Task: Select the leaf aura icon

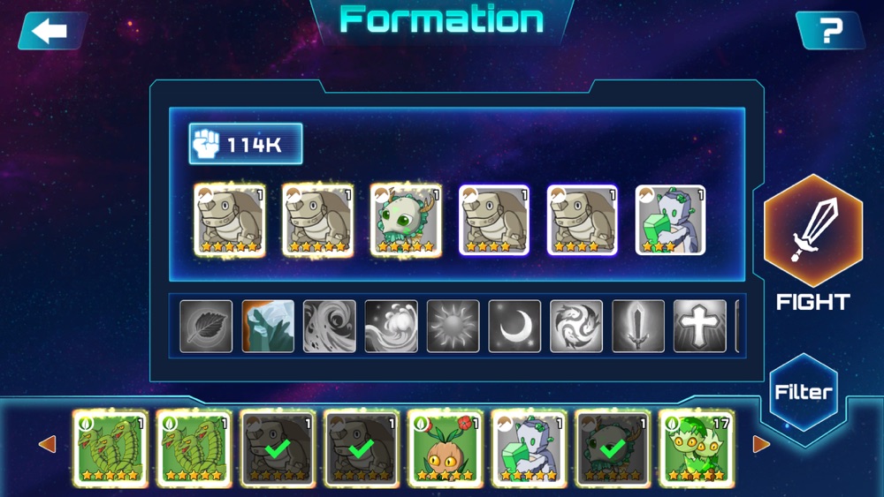Action: point(206,327)
